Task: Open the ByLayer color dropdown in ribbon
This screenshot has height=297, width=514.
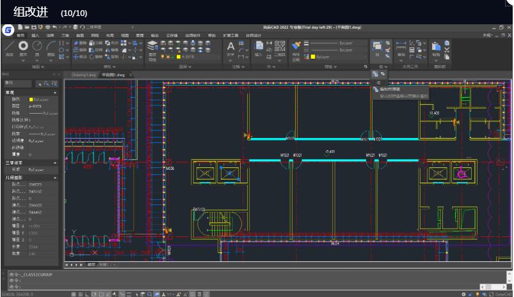Action: point(334,57)
